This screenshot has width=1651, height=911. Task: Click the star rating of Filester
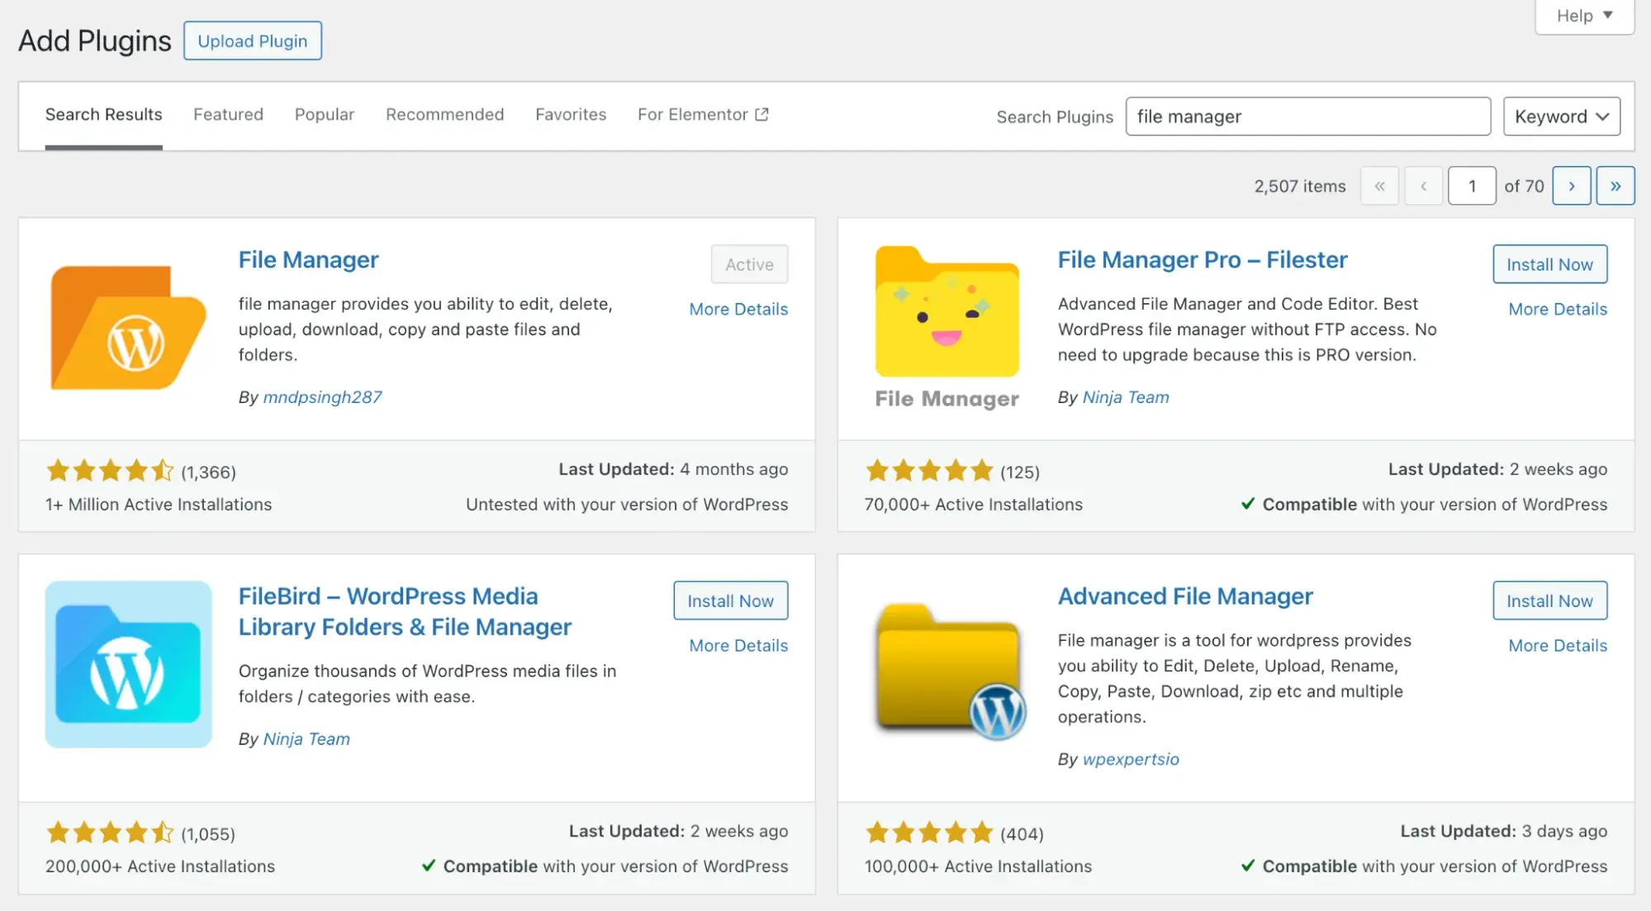tap(929, 471)
